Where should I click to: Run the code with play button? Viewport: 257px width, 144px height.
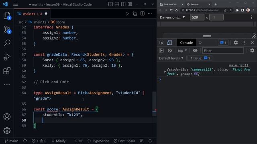click(x=127, y=14)
